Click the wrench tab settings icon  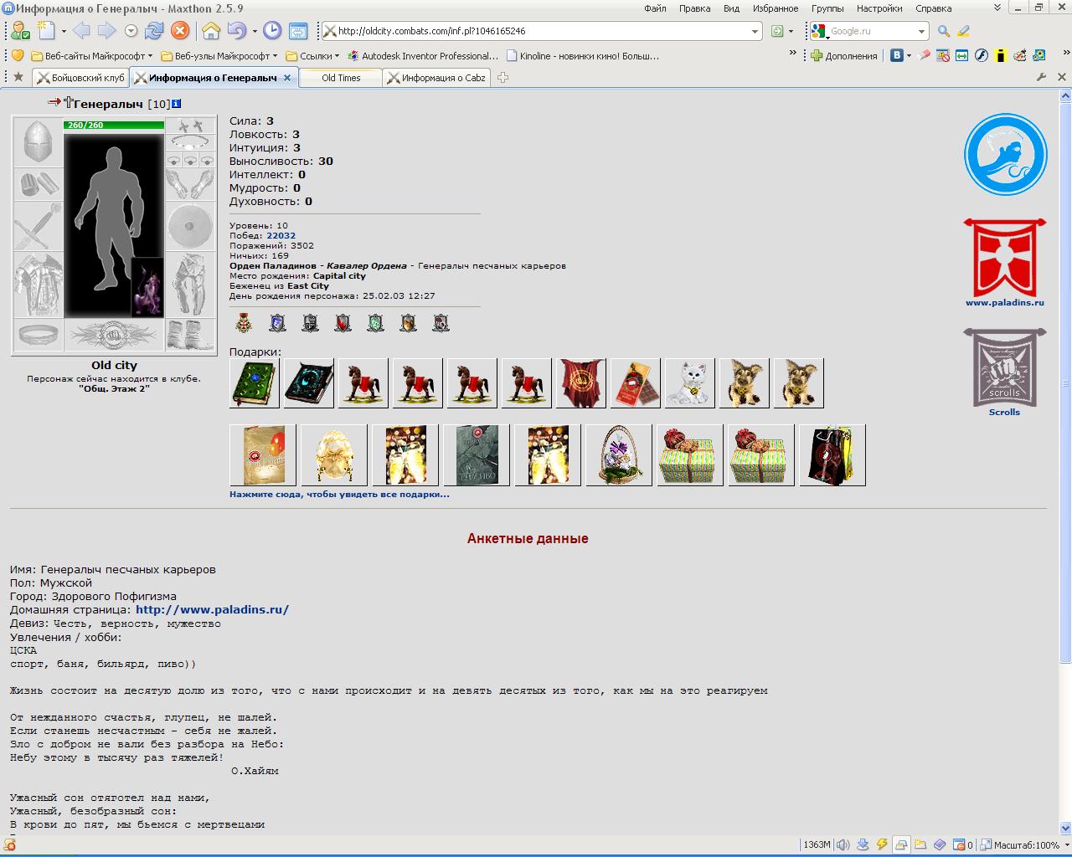click(x=1042, y=77)
